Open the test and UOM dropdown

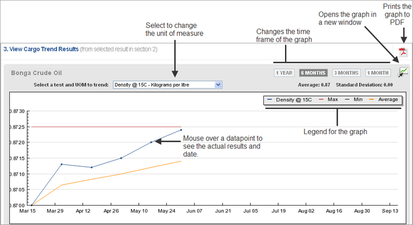(167, 85)
